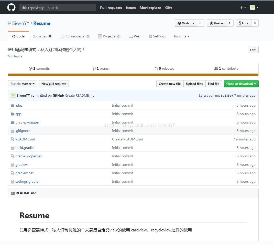Image resolution: width=274 pixels, height=245 pixels.
Task: Switch to the Code tab
Action: click(18, 36)
